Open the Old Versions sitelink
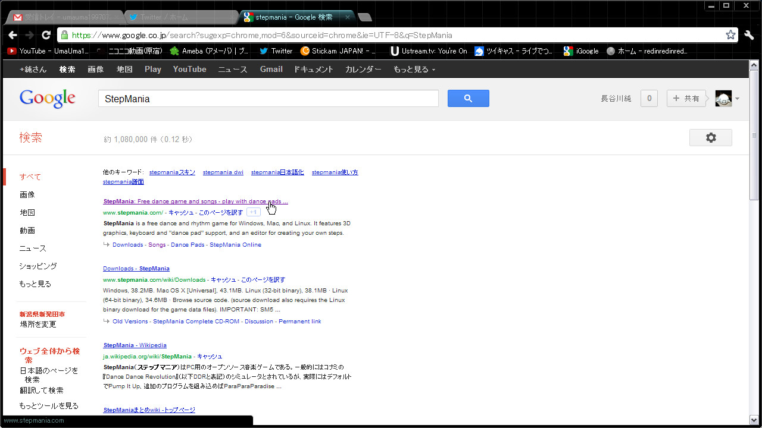Viewport: 762px width, 428px height. point(130,322)
